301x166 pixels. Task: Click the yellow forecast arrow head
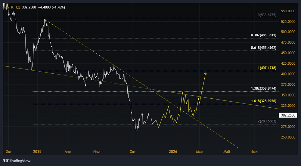point(206,73)
